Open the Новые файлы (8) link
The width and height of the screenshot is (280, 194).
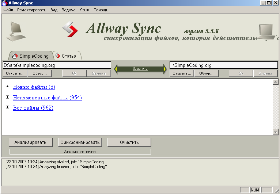(x=34, y=87)
